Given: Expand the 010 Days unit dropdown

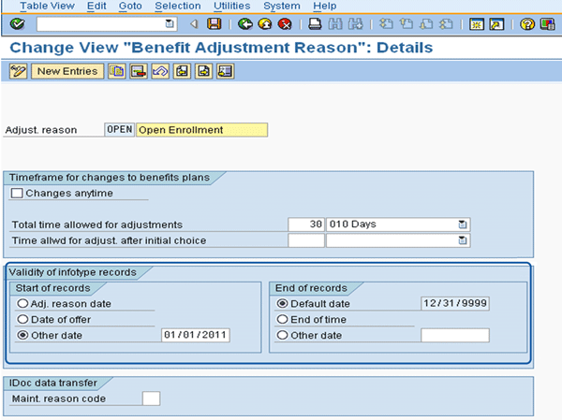Looking at the screenshot, I should 462,224.
